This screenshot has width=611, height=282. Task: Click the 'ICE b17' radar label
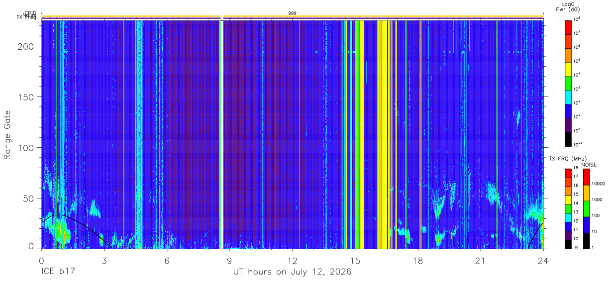pyautogui.click(x=58, y=272)
